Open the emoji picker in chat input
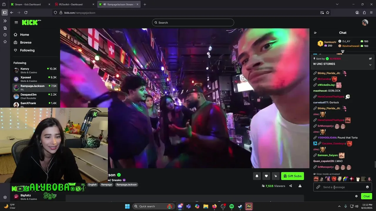The image size is (376, 211). [367, 187]
